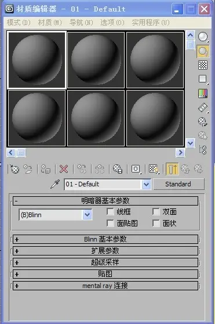
Task: Expand the mental ray 连接 rollout
Action: (x=105, y=286)
